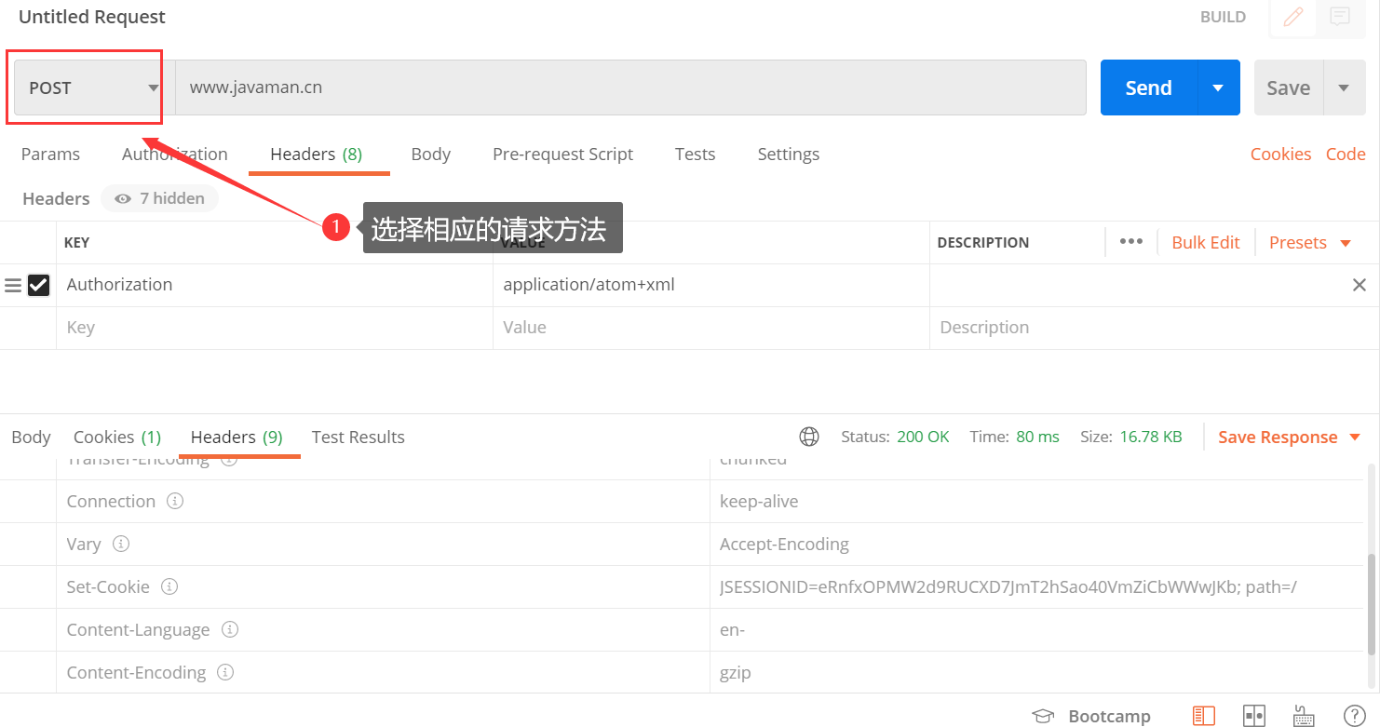Click the info icon next to Connection
Screen dimensions: 1380x727
click(175, 501)
